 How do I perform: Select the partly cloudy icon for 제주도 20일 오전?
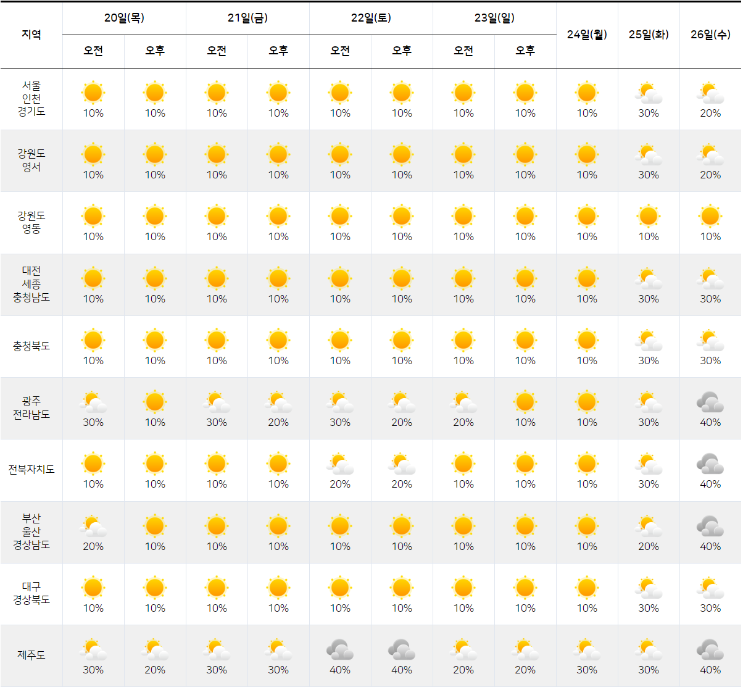coord(94,650)
